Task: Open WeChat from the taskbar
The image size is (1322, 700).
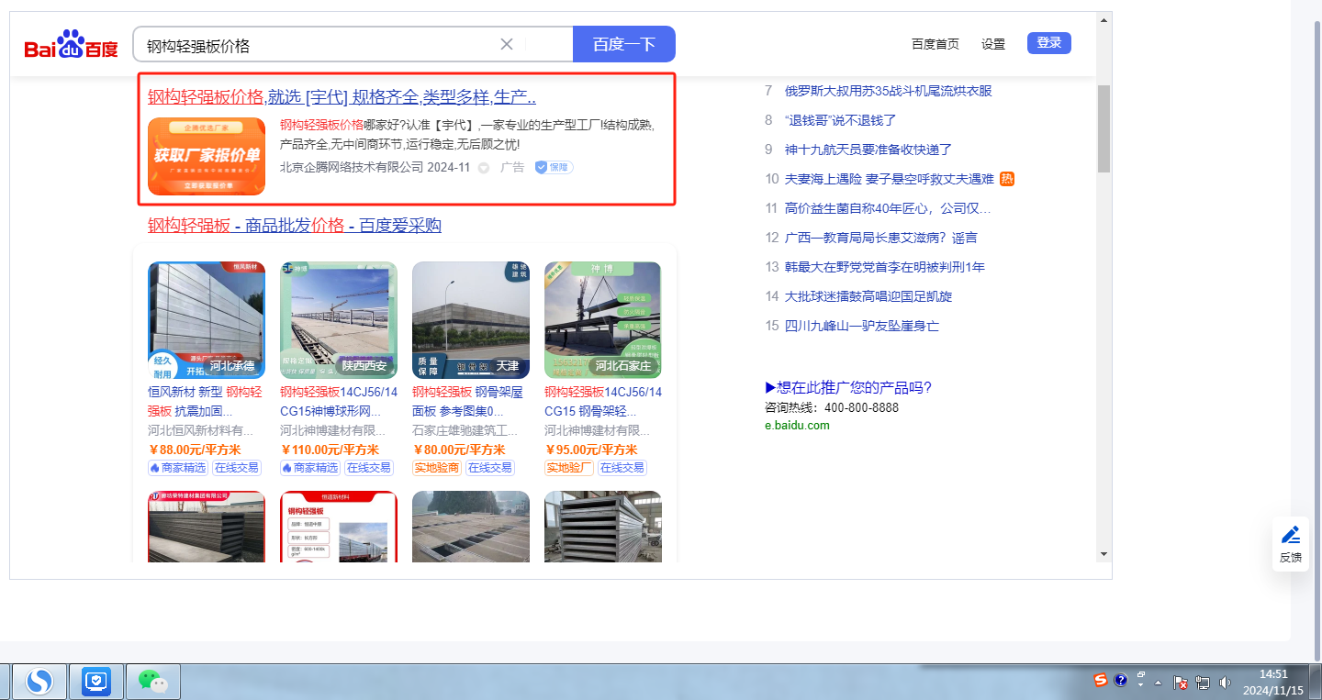Action: (152, 681)
